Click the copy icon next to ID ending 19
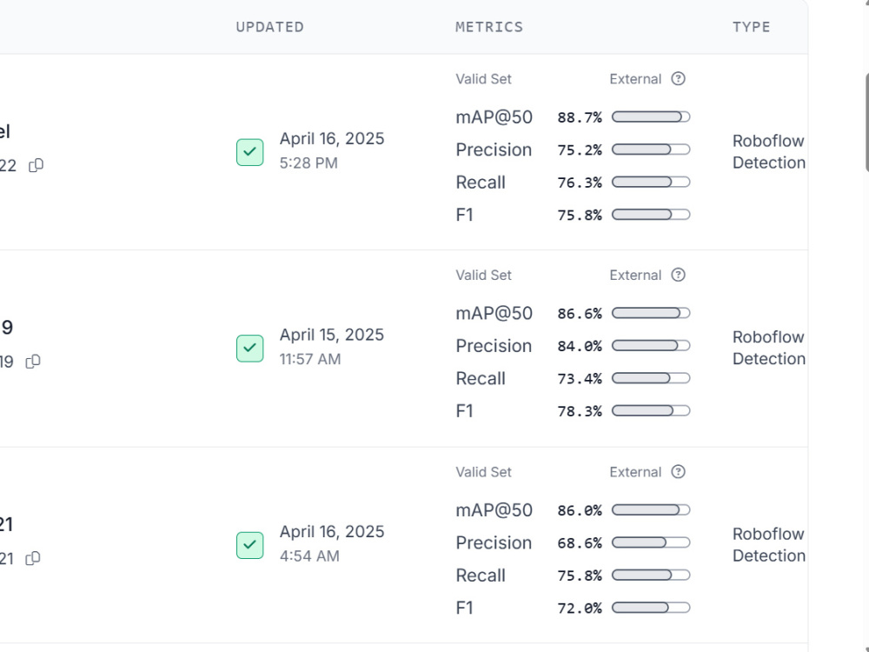869x652 pixels. 33,362
